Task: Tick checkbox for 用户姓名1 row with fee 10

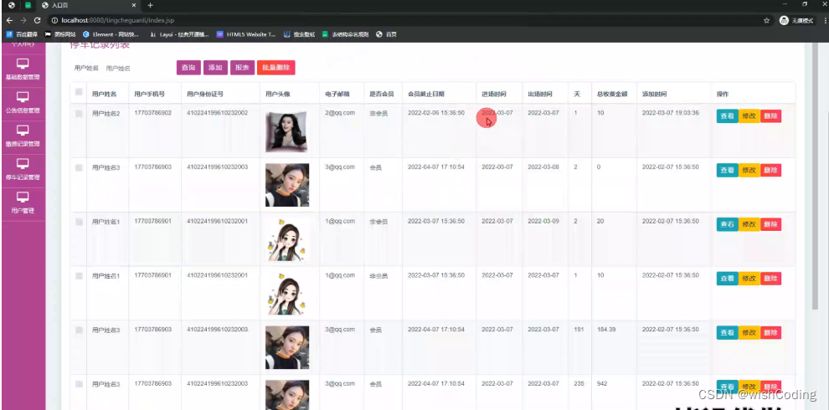Action: click(x=79, y=276)
